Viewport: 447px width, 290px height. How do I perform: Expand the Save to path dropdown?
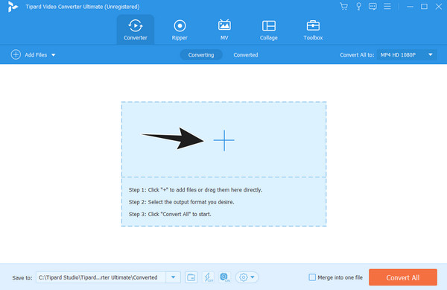(173, 277)
